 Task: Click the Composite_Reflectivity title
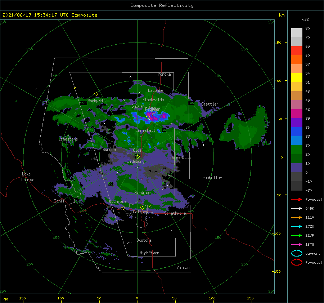162,5
